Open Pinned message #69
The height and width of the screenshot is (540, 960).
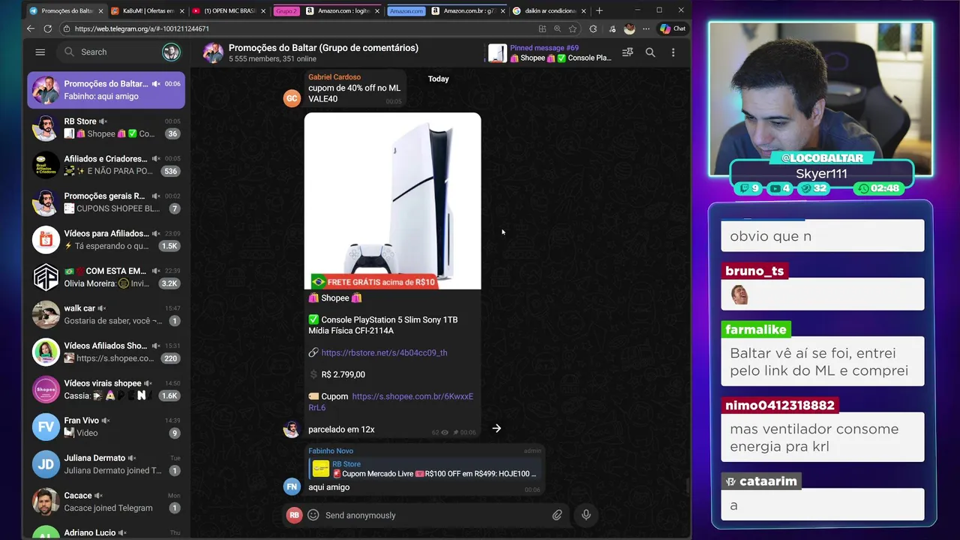click(550, 52)
